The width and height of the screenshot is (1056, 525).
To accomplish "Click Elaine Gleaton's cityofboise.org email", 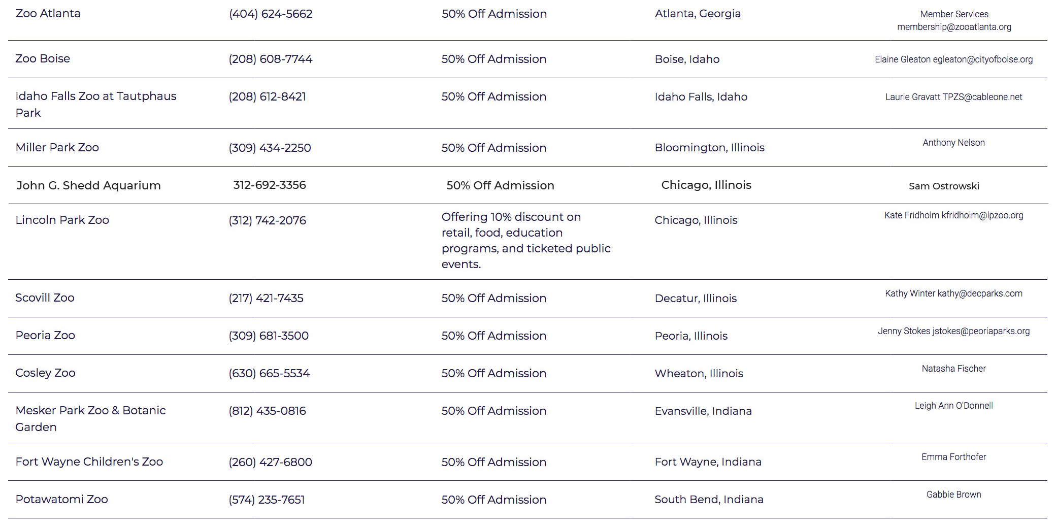I will [x=982, y=59].
